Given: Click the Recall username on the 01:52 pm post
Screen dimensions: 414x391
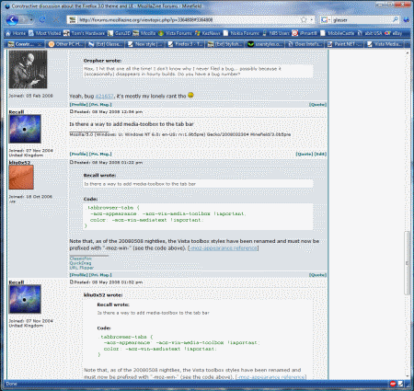Looking at the screenshot, I should click(17, 282).
